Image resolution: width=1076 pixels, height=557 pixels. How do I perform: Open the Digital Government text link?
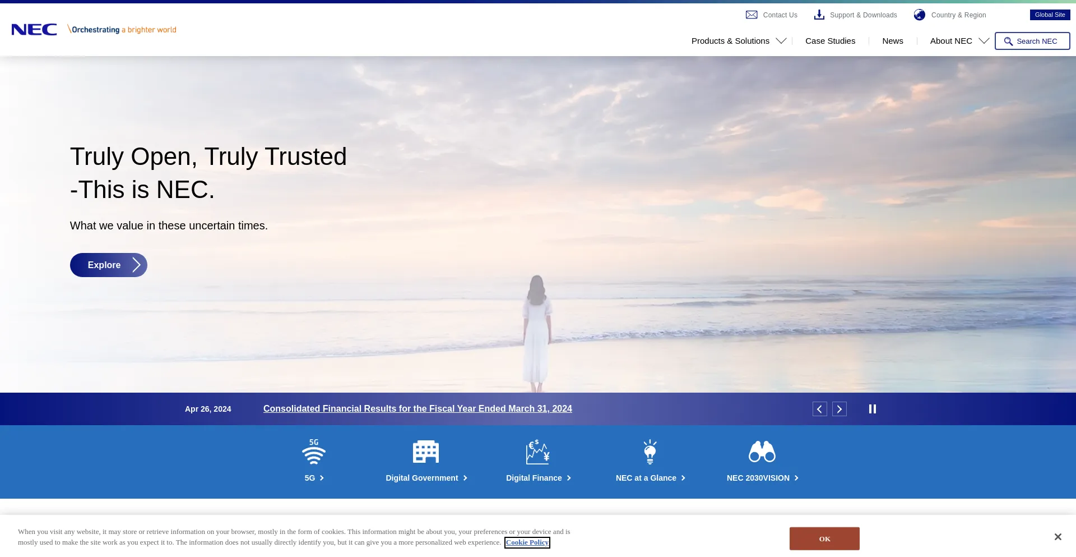tap(426, 478)
